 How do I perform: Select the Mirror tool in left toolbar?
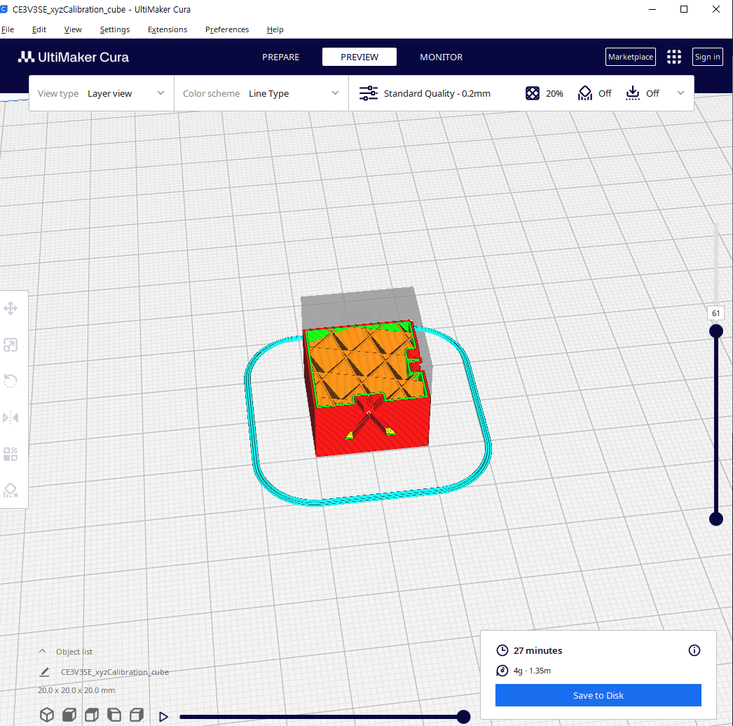pos(11,418)
